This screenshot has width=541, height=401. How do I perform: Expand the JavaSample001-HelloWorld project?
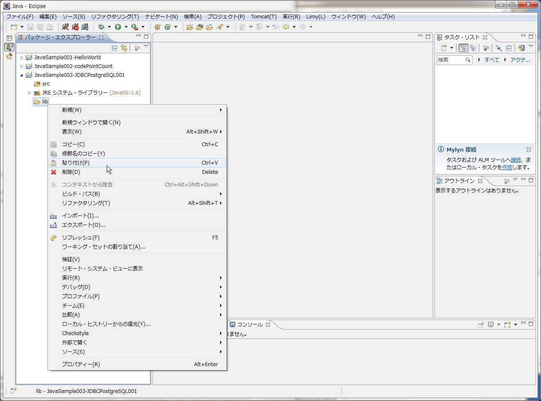21,57
